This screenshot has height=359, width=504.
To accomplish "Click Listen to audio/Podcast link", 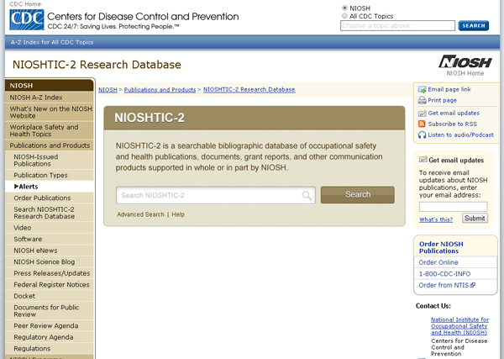I will point(460,135).
